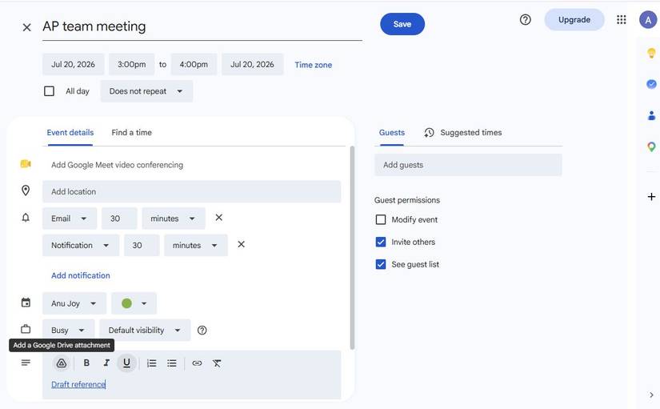660x409 pixels.
Task: Click the Google Meet camera icon
Action: [26, 164]
